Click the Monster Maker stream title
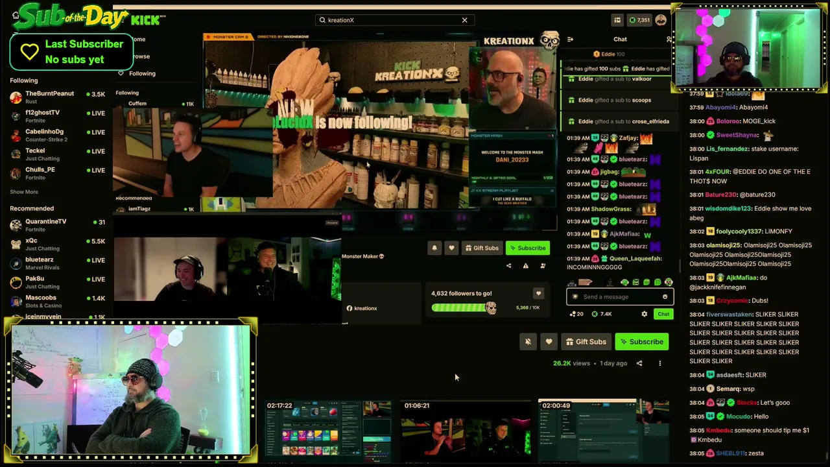This screenshot has height=467, width=830. (x=363, y=256)
